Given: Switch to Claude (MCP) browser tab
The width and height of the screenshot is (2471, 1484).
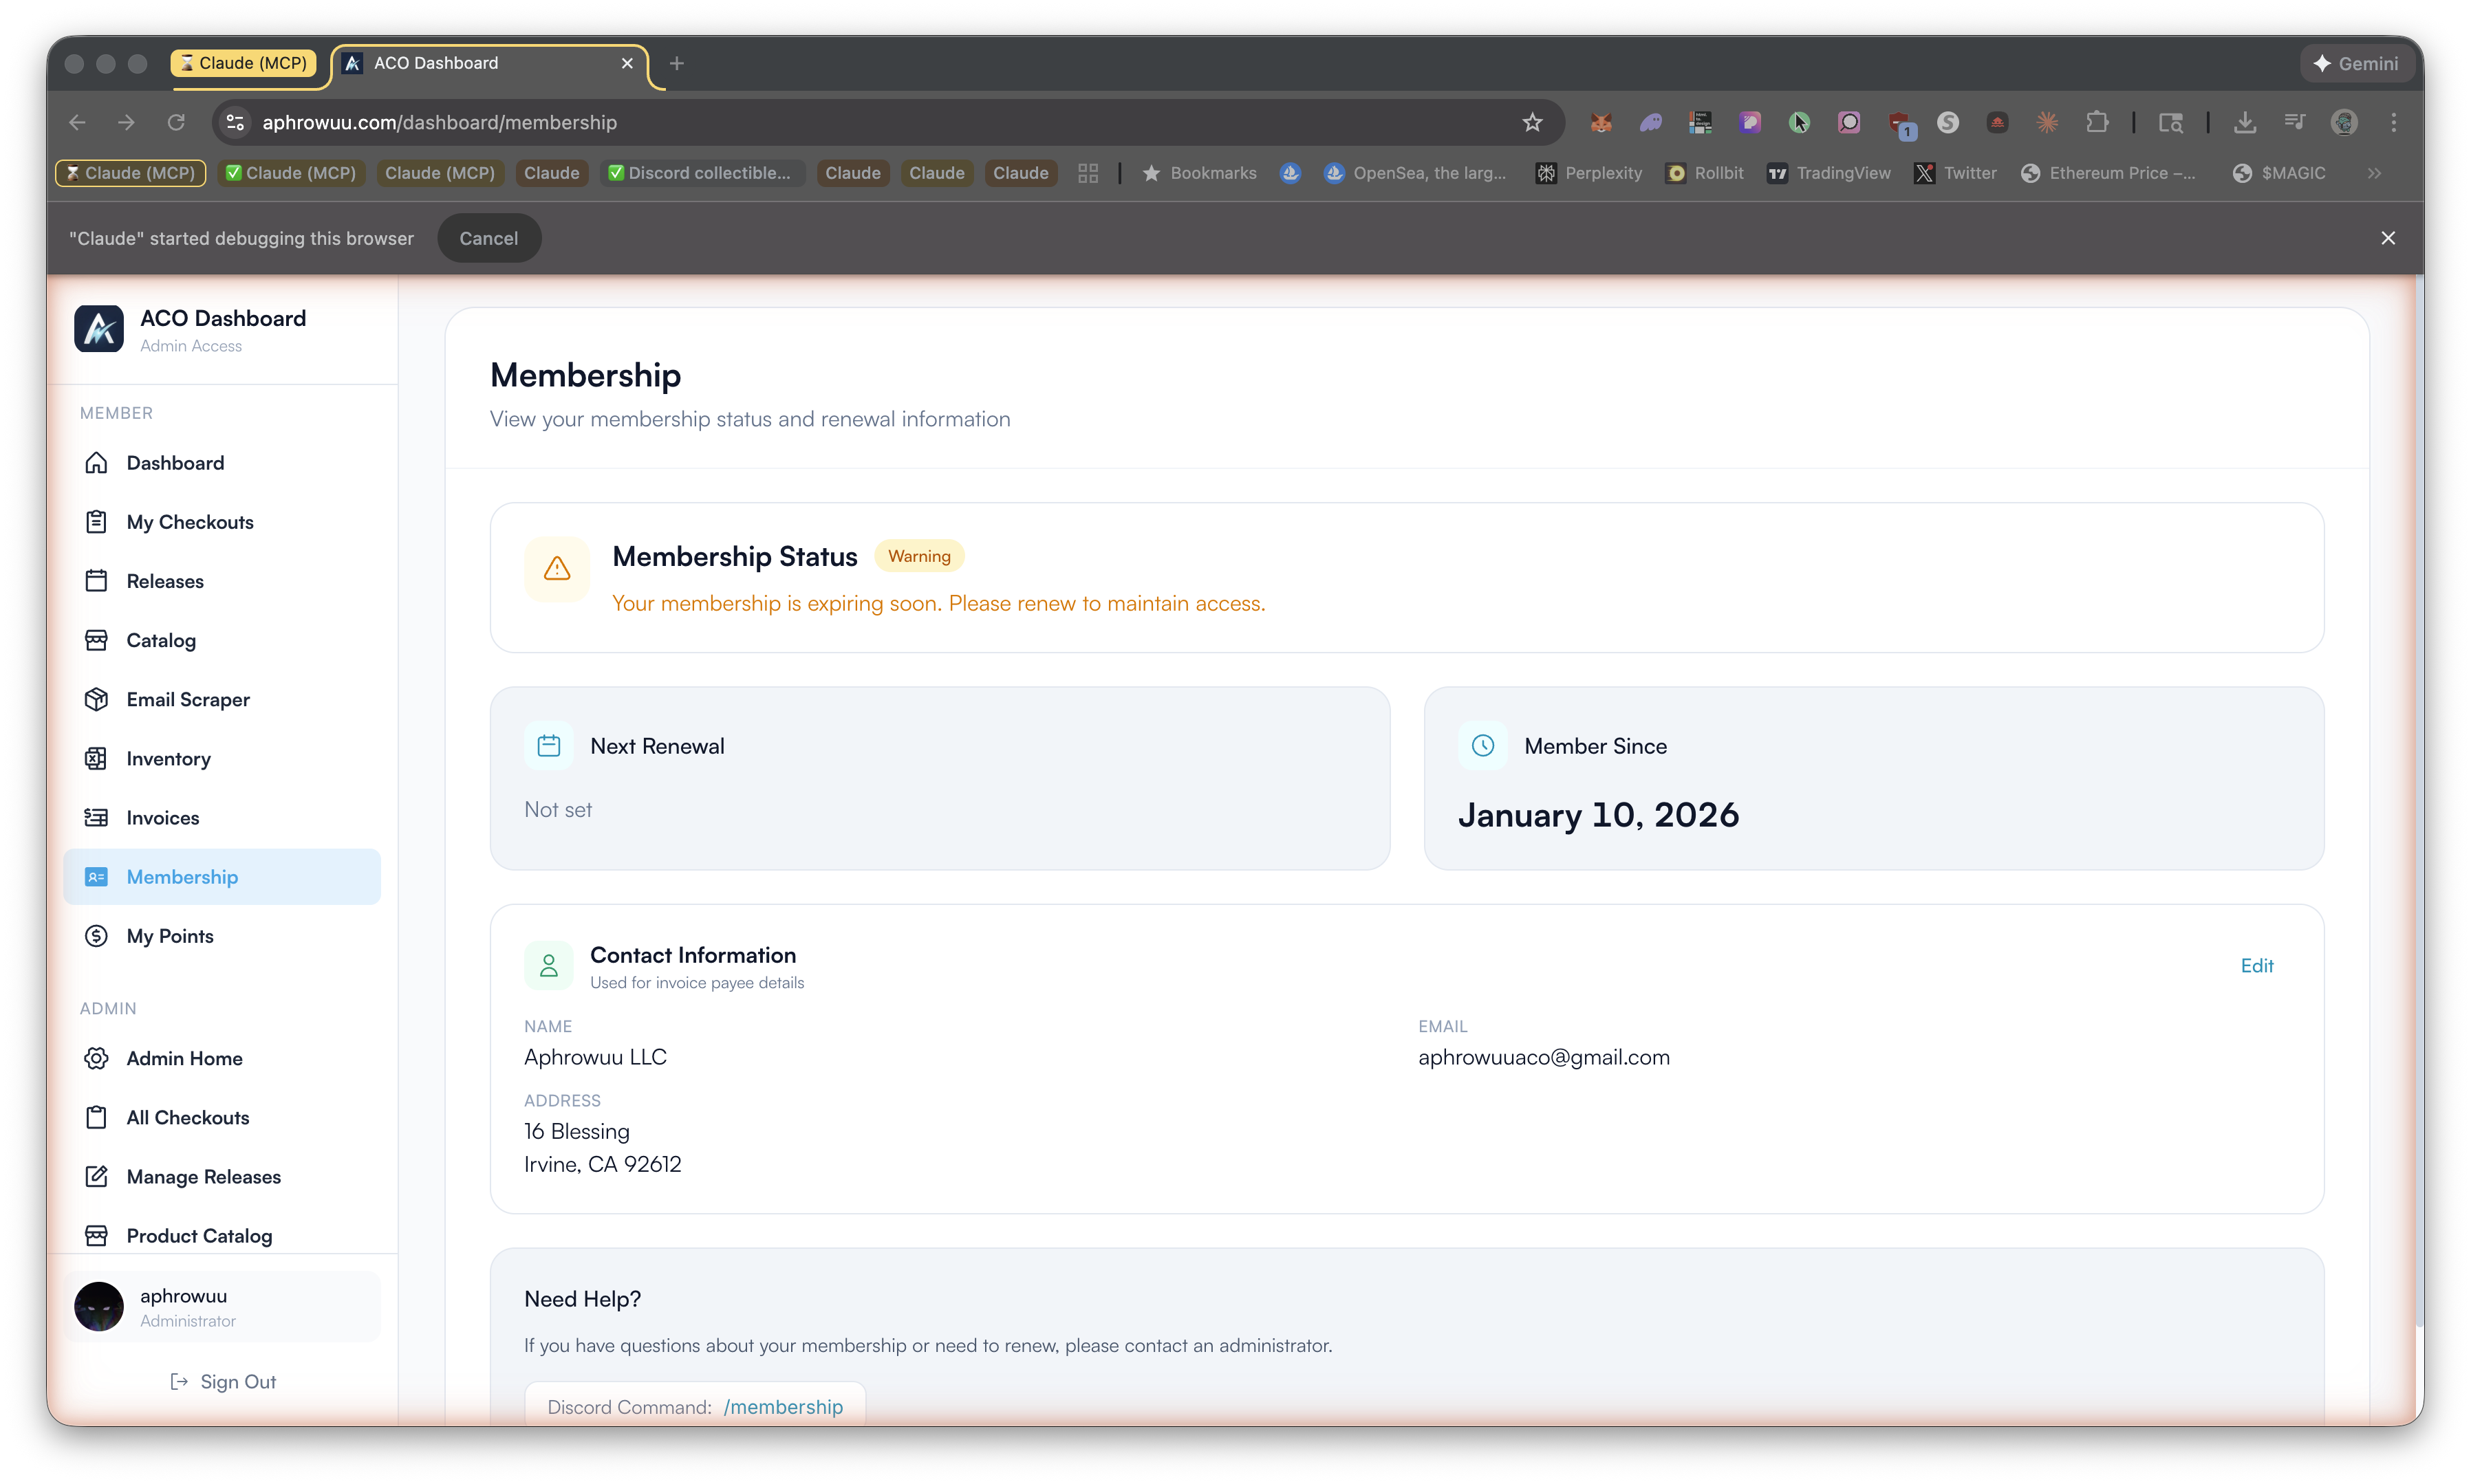Looking at the screenshot, I should [243, 63].
